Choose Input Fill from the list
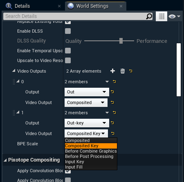 pos(91,167)
